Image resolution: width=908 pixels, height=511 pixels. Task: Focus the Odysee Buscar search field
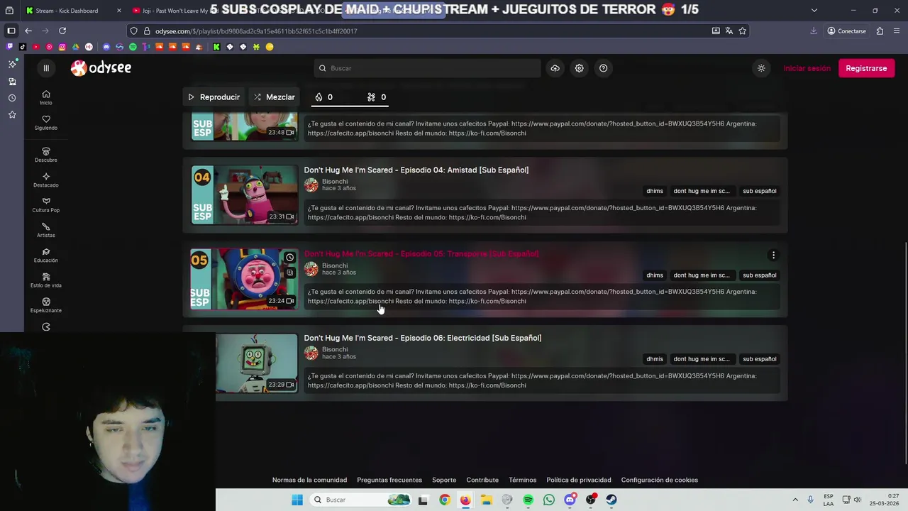click(427, 68)
